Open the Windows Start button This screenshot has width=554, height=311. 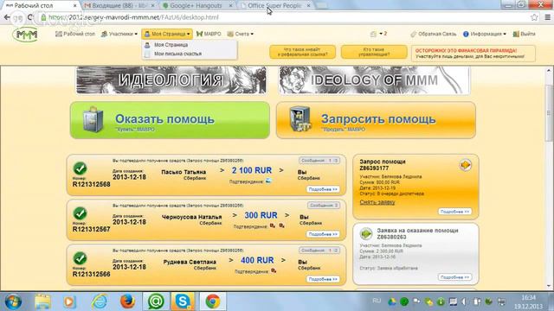coord(13,301)
